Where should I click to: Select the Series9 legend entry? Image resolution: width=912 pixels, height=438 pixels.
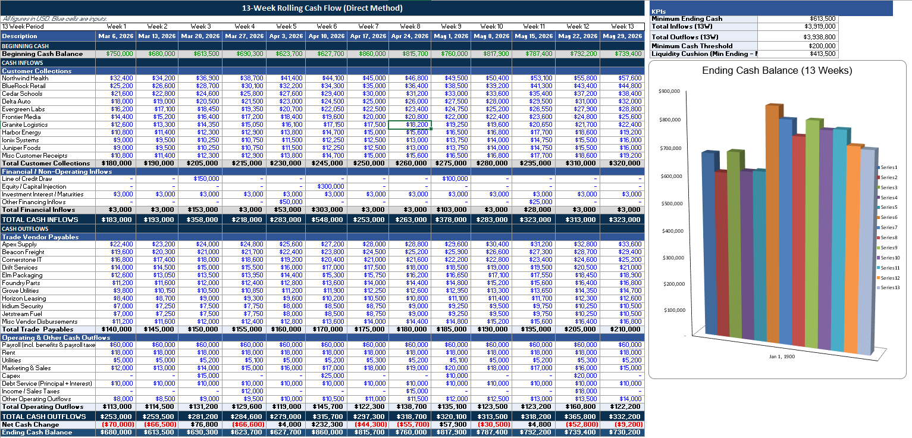pyautogui.click(x=886, y=248)
